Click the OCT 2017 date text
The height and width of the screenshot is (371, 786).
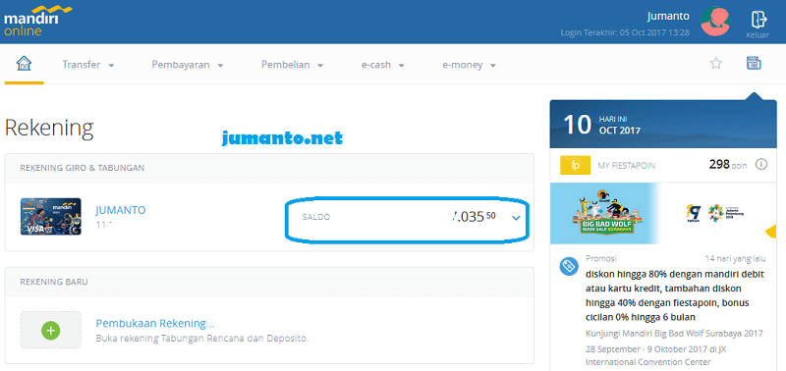click(x=620, y=131)
